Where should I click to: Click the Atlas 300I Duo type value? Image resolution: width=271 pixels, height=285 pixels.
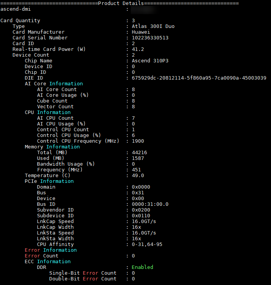[x=153, y=26]
